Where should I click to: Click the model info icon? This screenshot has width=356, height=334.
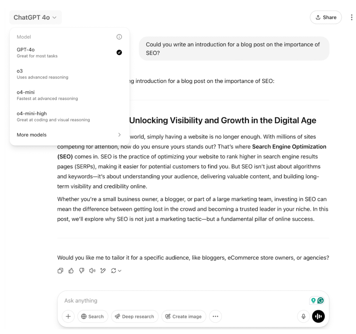[x=119, y=37]
